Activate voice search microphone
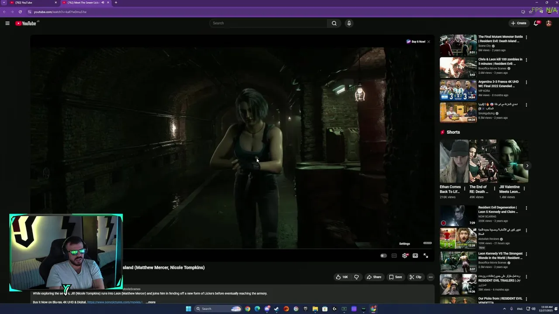The width and height of the screenshot is (559, 314). [349, 23]
